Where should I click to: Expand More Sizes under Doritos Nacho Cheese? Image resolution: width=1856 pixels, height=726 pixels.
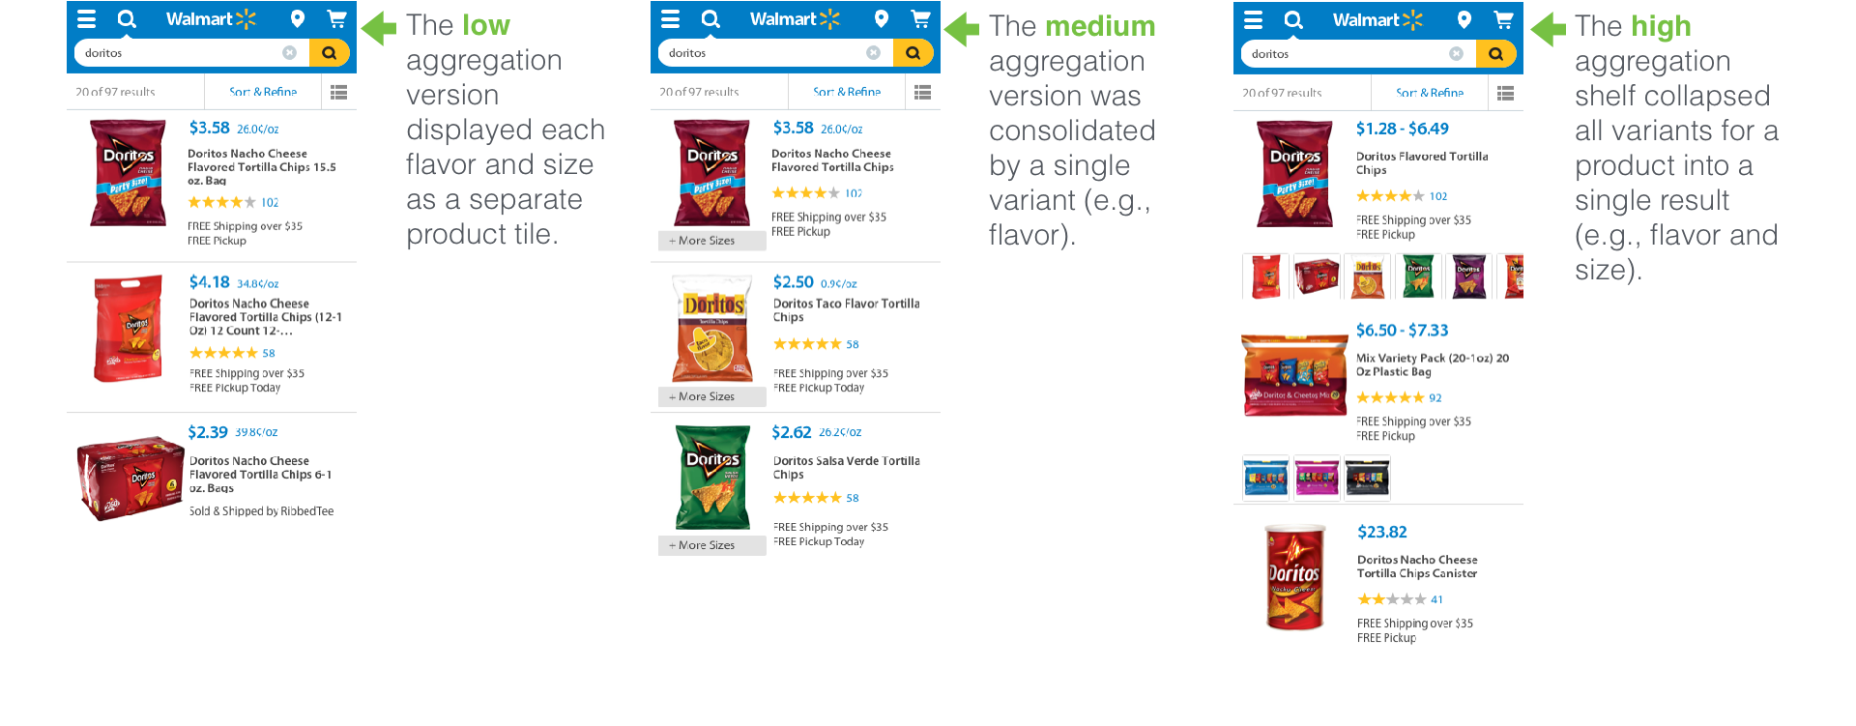point(711,241)
